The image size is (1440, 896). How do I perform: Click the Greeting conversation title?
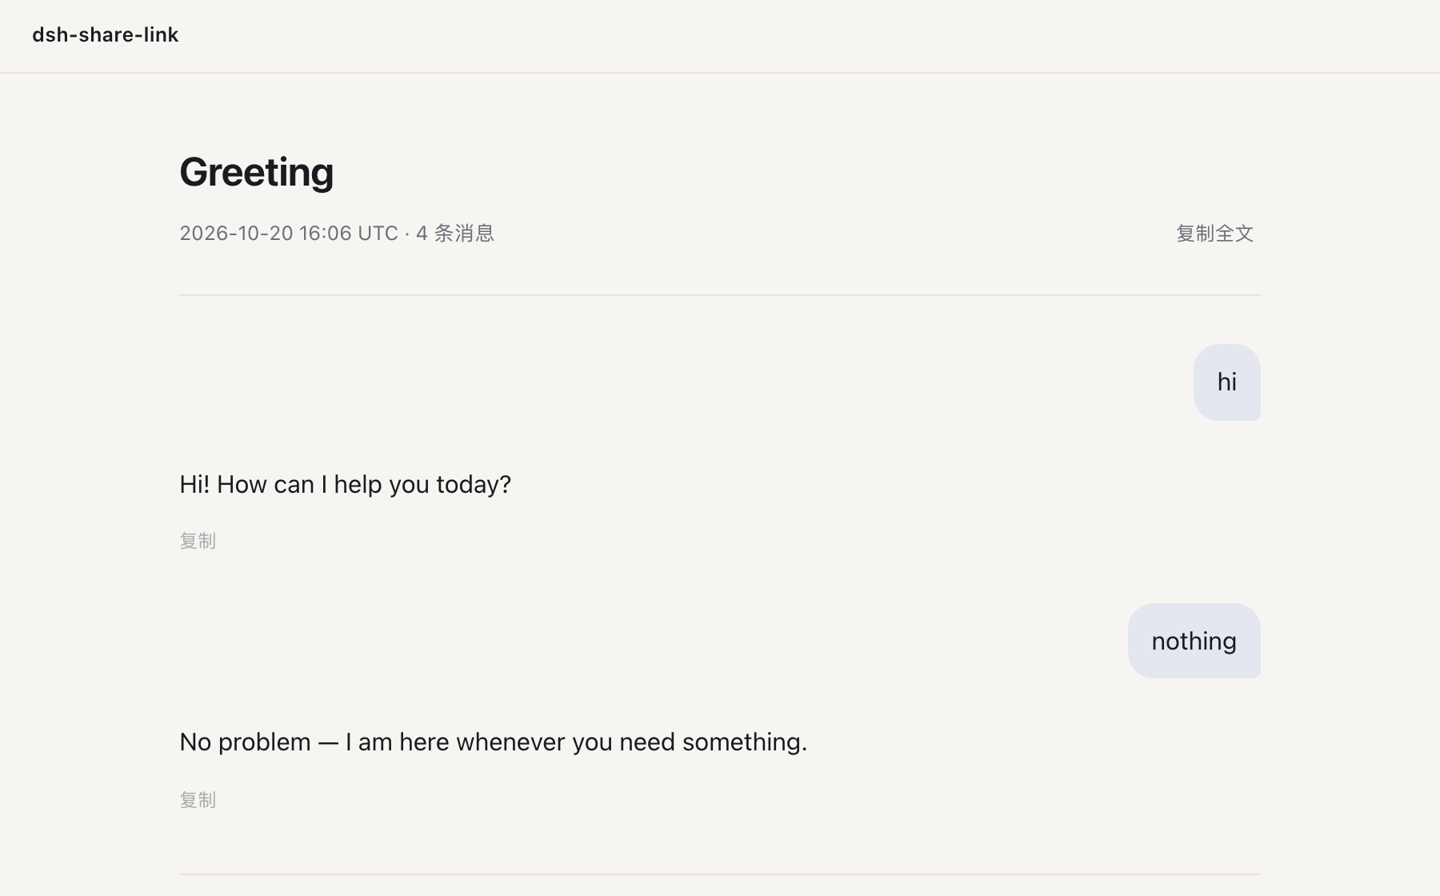(256, 172)
